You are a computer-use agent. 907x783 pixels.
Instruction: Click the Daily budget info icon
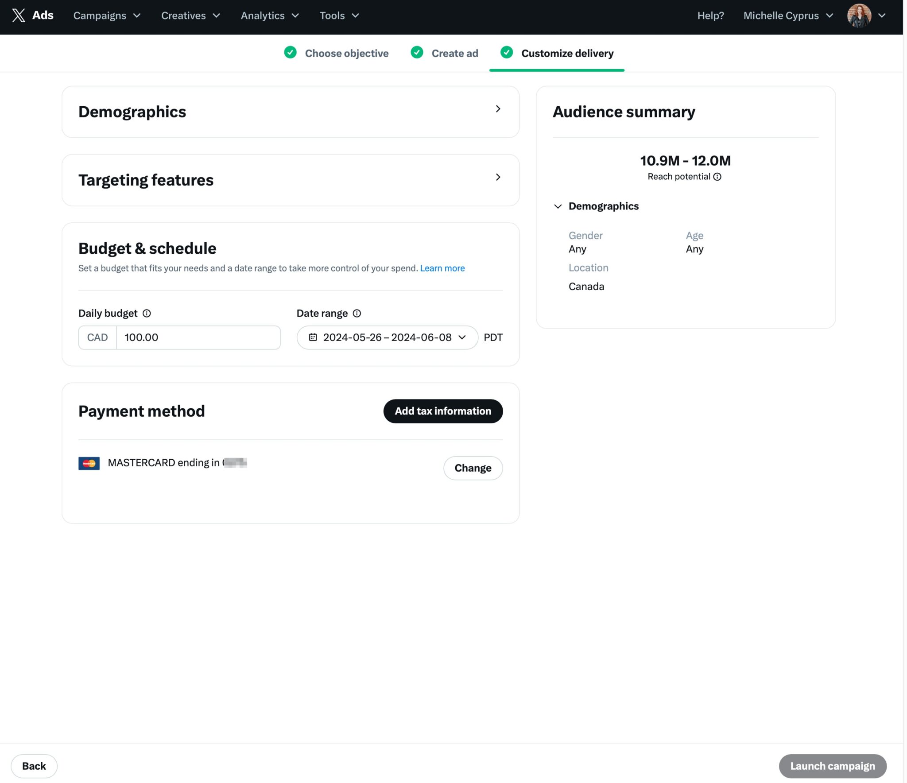(x=147, y=314)
